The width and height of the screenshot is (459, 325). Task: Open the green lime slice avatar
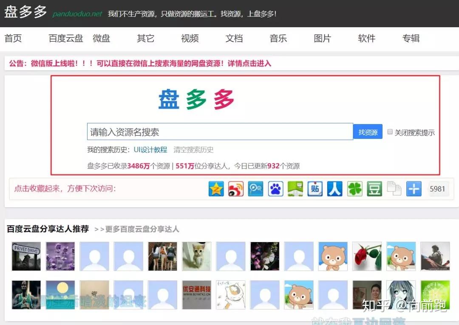tap(435, 295)
